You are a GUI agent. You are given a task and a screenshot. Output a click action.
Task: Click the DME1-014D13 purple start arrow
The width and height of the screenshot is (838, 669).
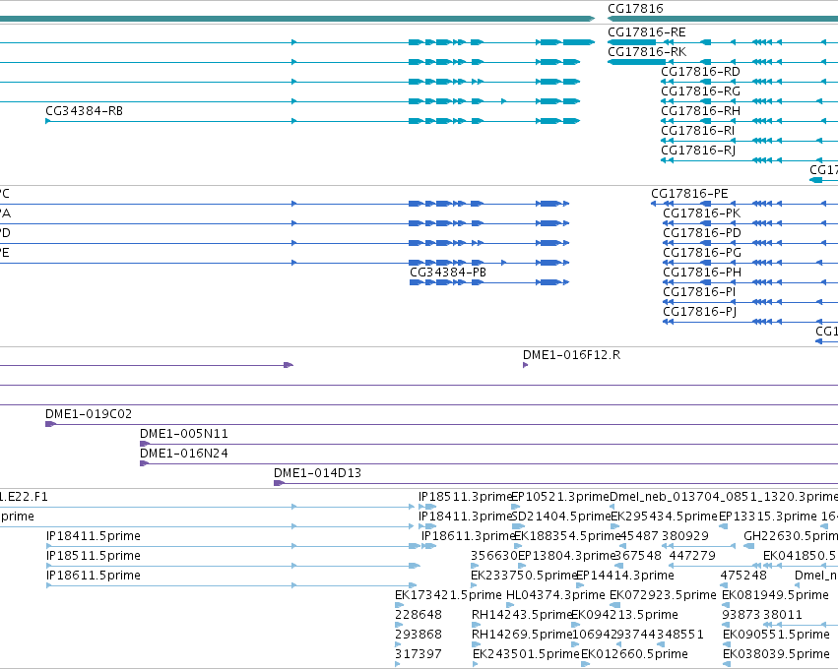(279, 483)
